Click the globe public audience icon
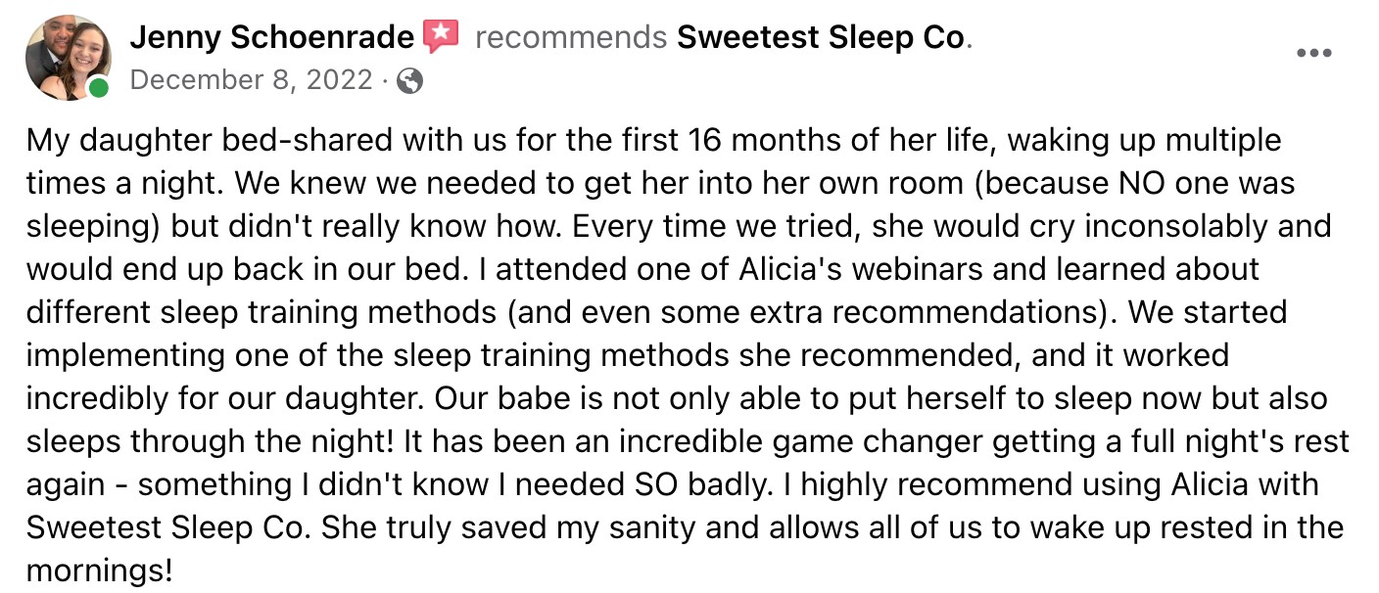This screenshot has width=1379, height=593. click(x=410, y=81)
